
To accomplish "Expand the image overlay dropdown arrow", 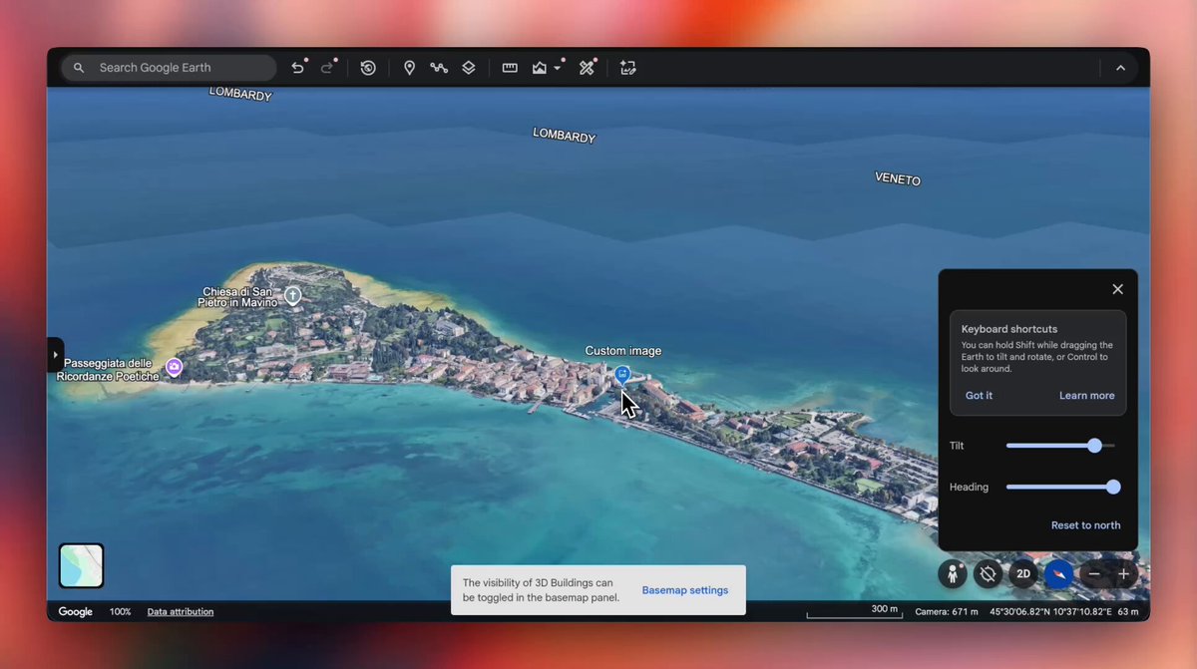I will point(558,68).
